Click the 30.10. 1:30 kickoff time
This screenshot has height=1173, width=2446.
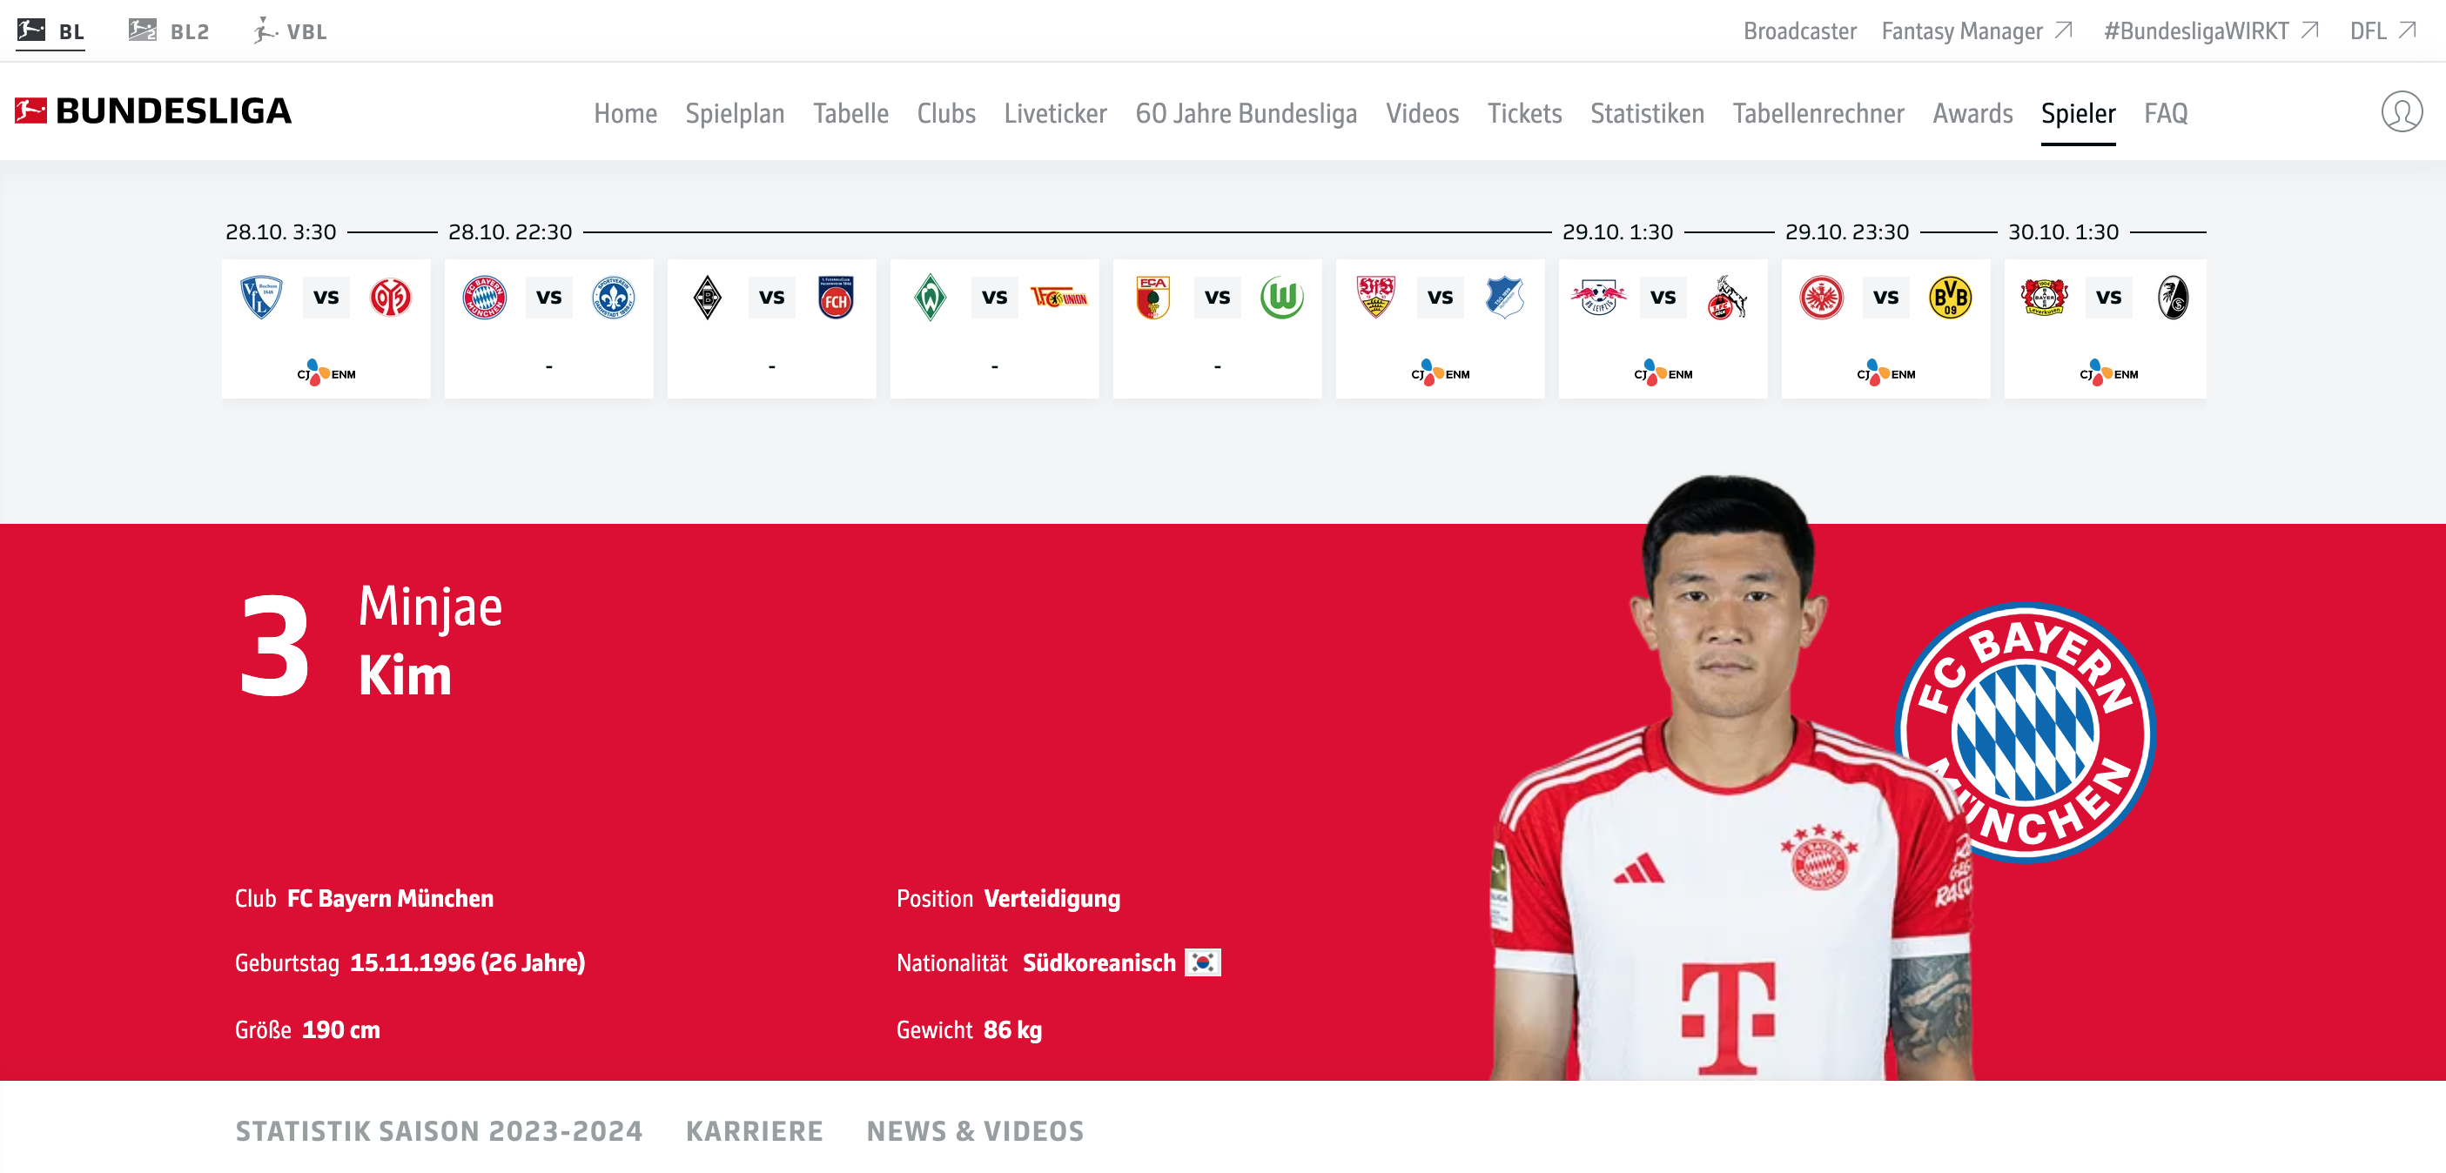pyautogui.click(x=2063, y=231)
